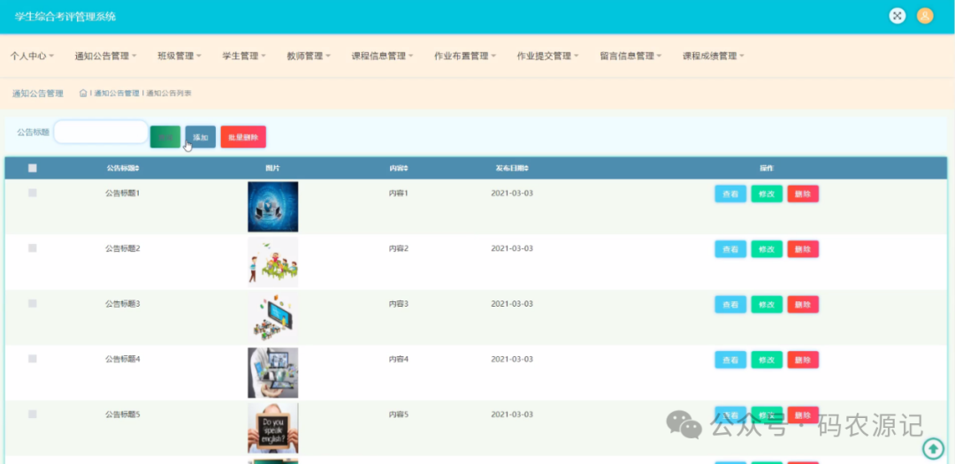Click 修改 for 公告标题1

[767, 194]
